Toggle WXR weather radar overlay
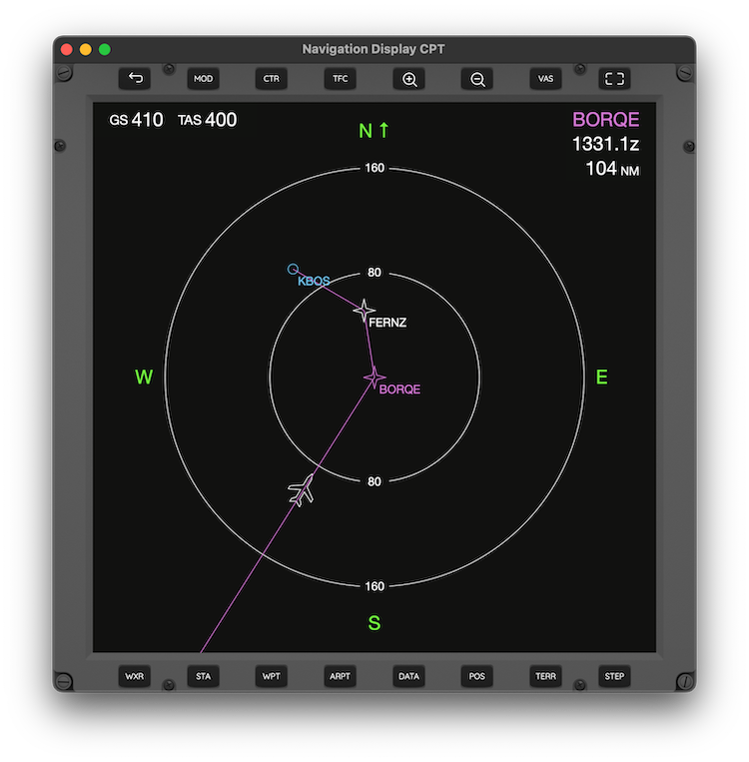This screenshot has width=749, height=762. 135,676
